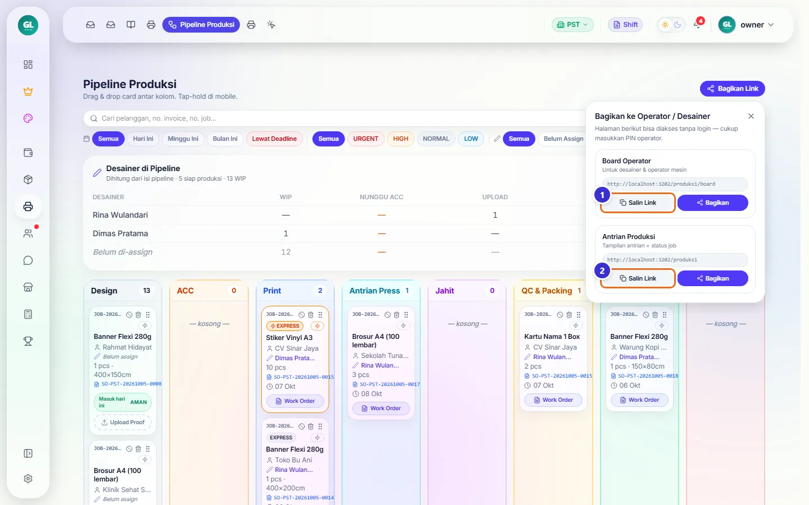Click the crown icon in the sidebar
The width and height of the screenshot is (809, 505).
tap(28, 91)
